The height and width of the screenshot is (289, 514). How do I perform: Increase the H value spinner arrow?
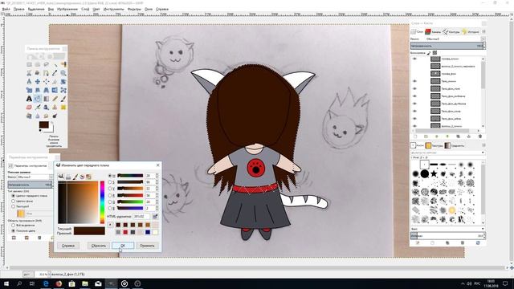157,174
